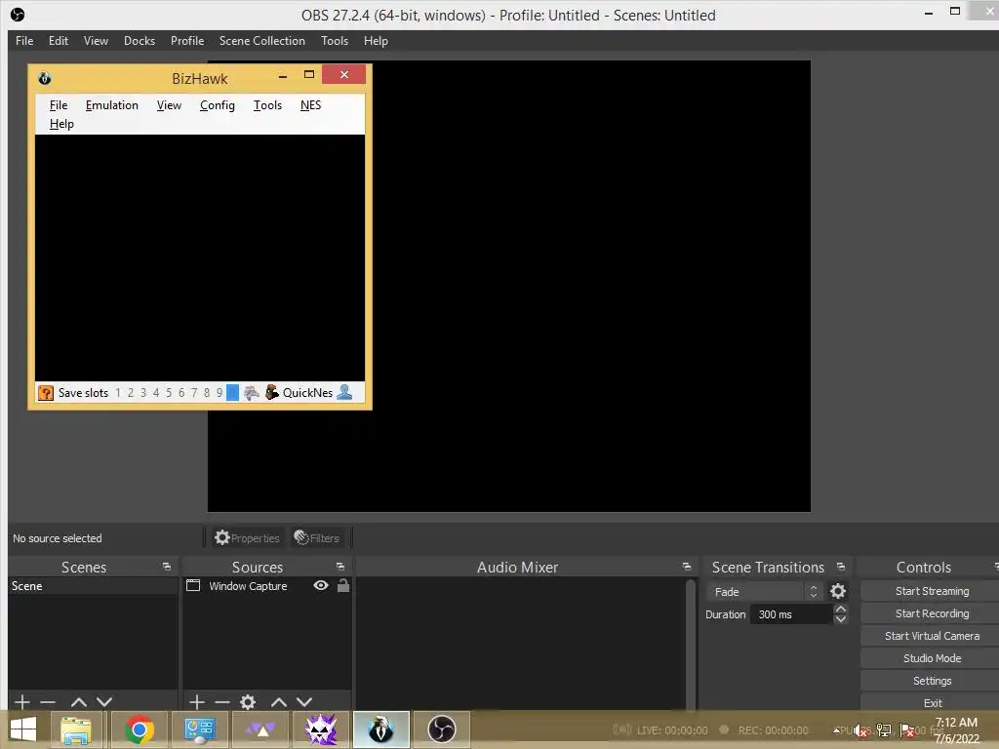
Task: Enable Studio Mode
Action: coord(932,658)
